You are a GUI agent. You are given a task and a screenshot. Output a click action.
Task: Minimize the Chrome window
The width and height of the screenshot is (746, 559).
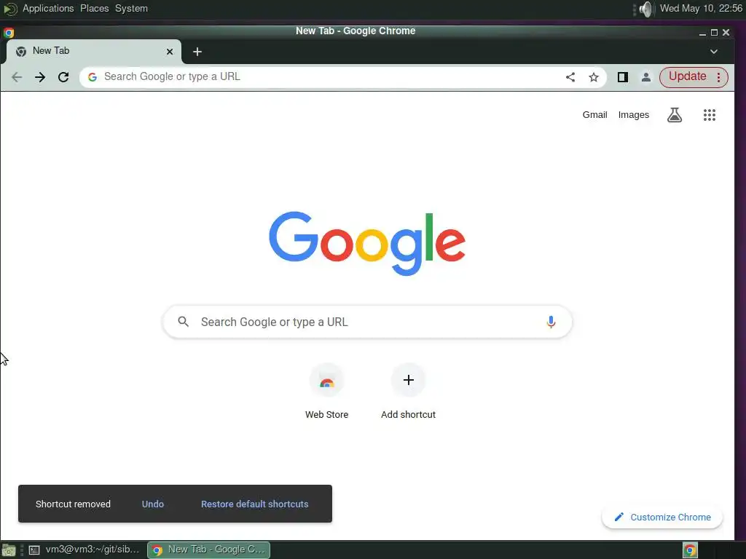point(702,32)
